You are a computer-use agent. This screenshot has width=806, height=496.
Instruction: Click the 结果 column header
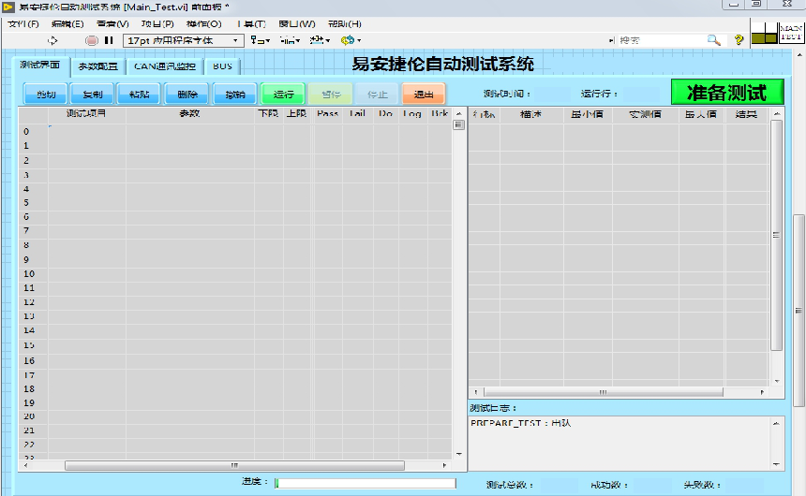click(746, 114)
